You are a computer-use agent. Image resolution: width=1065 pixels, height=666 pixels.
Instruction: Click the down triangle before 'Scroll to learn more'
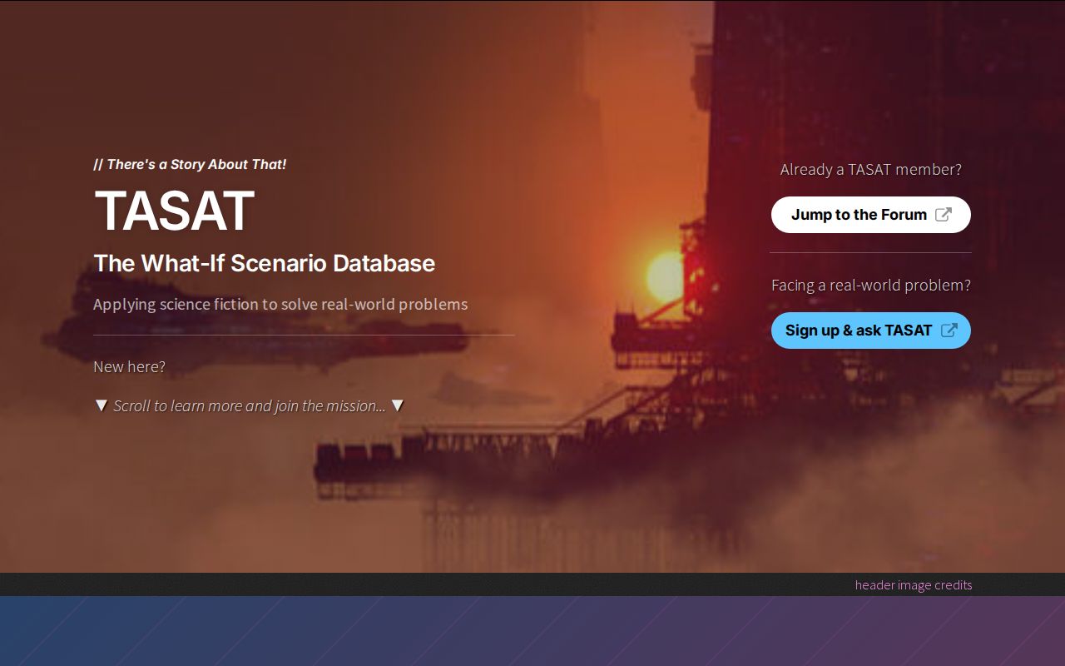(x=101, y=405)
